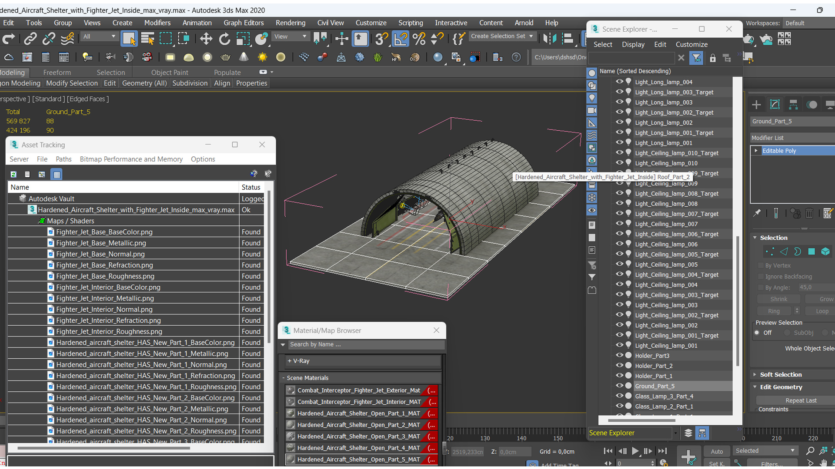Open Select by Name tool
Viewport: 835px width, 469px height.
147,39
